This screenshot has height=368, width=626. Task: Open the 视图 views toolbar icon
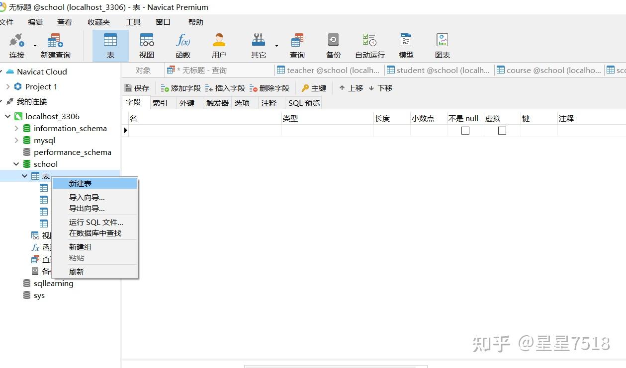point(147,46)
